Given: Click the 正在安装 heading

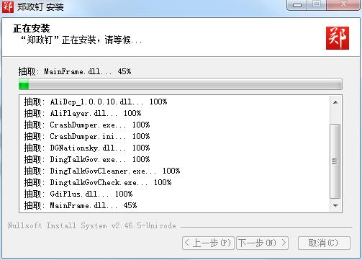Looking at the screenshot, I should (x=32, y=28).
